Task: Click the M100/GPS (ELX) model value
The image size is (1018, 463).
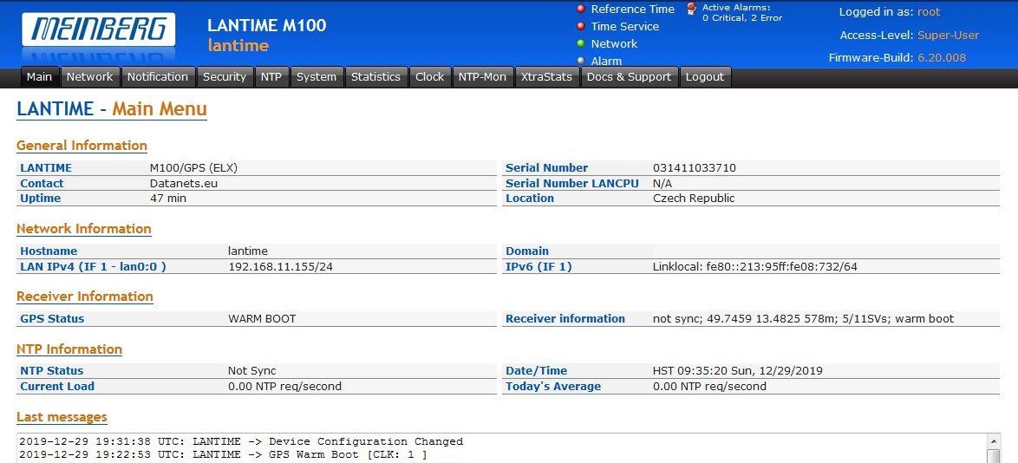Action: tap(194, 168)
